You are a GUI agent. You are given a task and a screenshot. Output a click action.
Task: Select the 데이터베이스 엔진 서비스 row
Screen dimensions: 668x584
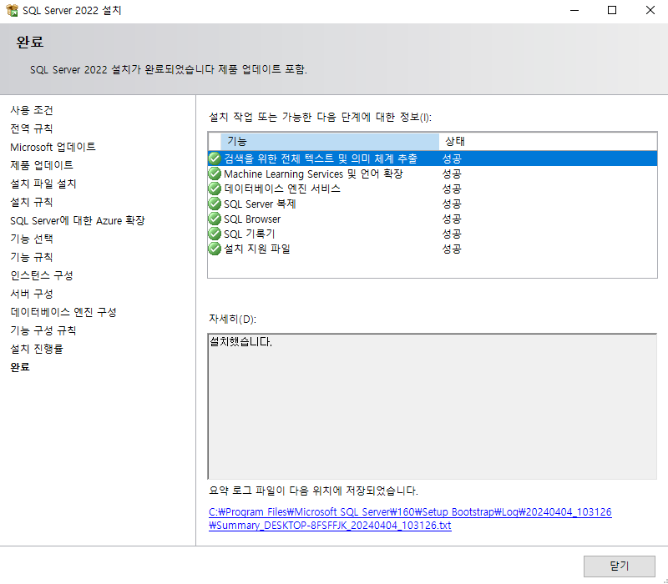(433, 189)
